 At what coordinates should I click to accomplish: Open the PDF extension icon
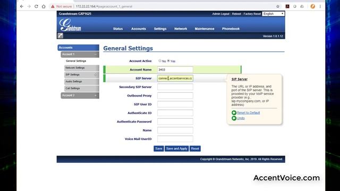click(x=287, y=6)
